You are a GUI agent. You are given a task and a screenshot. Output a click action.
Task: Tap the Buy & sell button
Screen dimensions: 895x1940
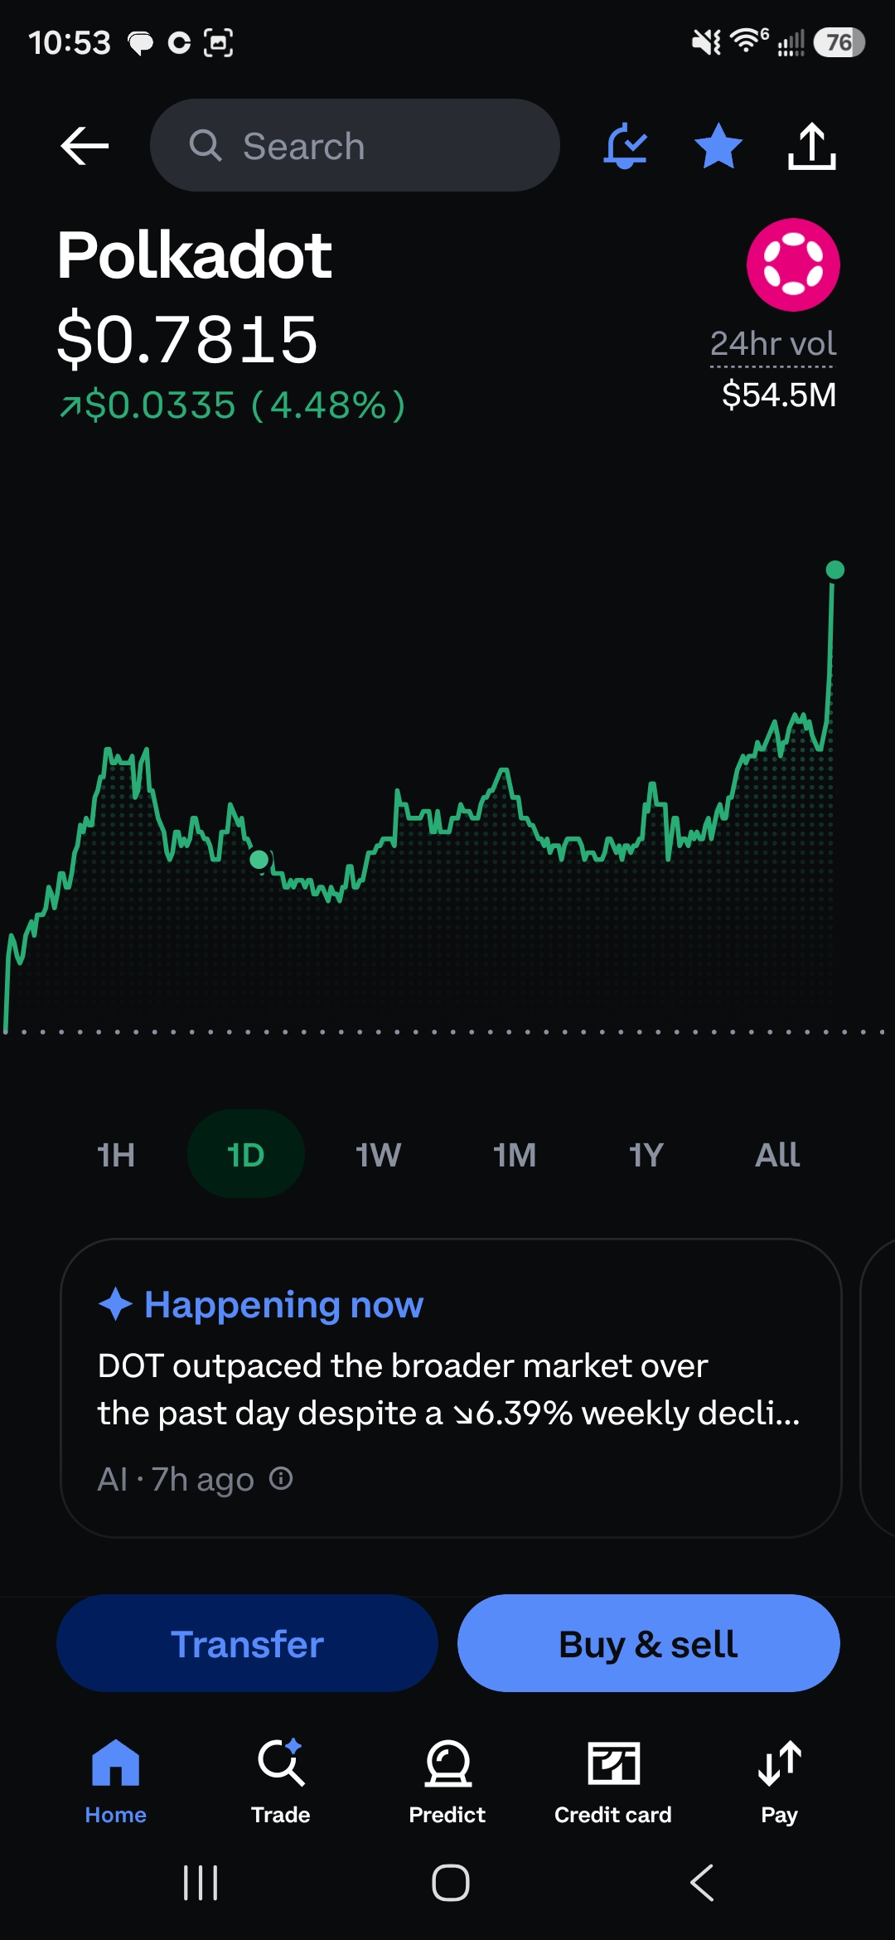[648, 1643]
